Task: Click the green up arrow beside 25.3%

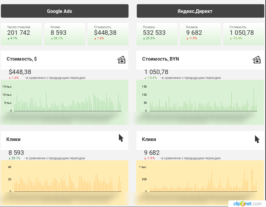Action: pyautogui.click(x=144, y=38)
